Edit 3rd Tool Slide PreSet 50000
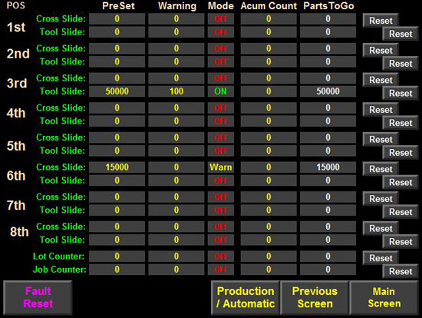Viewport: 422px width, 318px height. [117, 91]
